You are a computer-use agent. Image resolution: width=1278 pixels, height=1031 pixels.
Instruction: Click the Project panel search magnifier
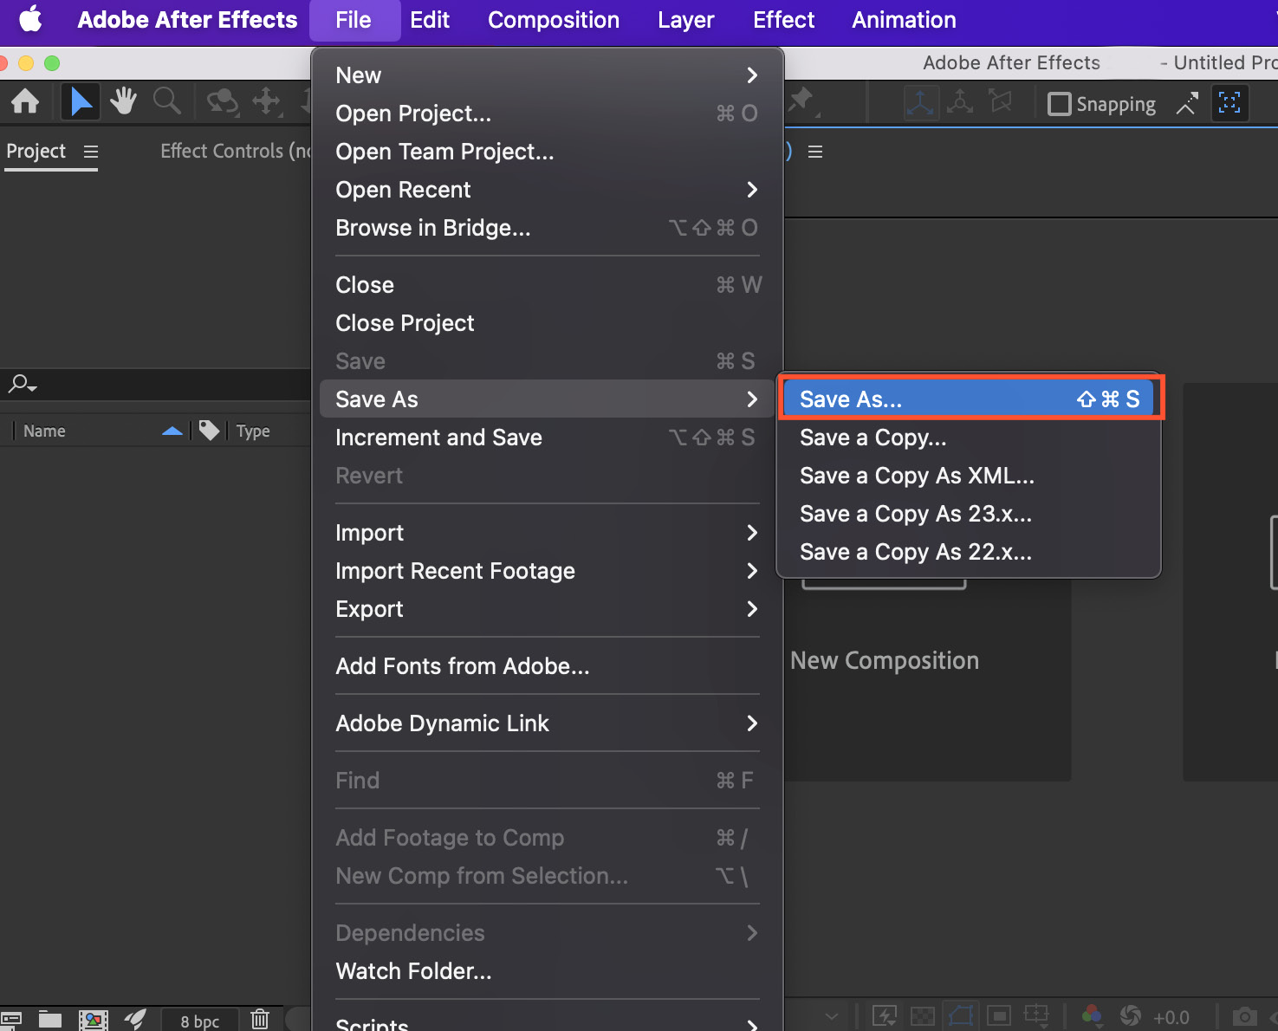coord(22,383)
